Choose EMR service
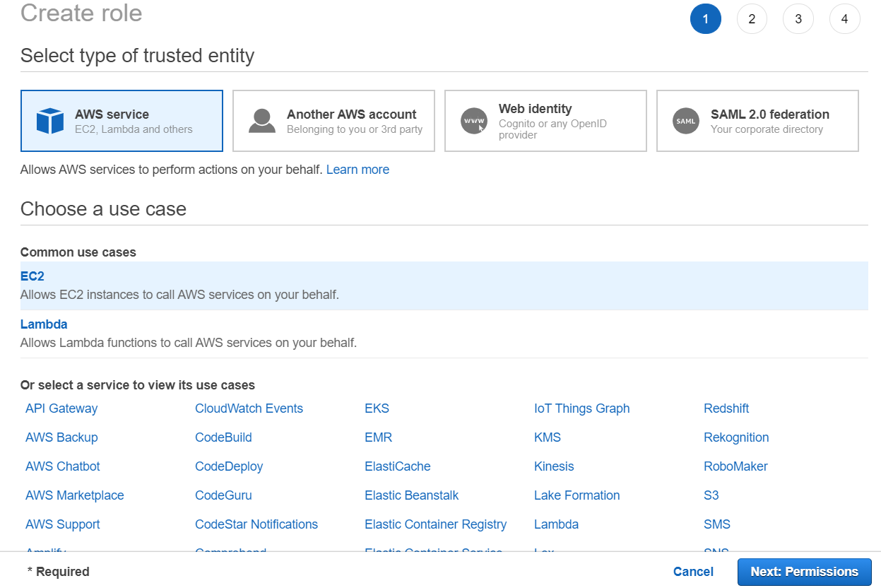The image size is (881, 588). [378, 437]
